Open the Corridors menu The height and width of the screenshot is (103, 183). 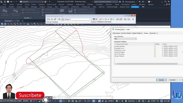coord(99,4)
